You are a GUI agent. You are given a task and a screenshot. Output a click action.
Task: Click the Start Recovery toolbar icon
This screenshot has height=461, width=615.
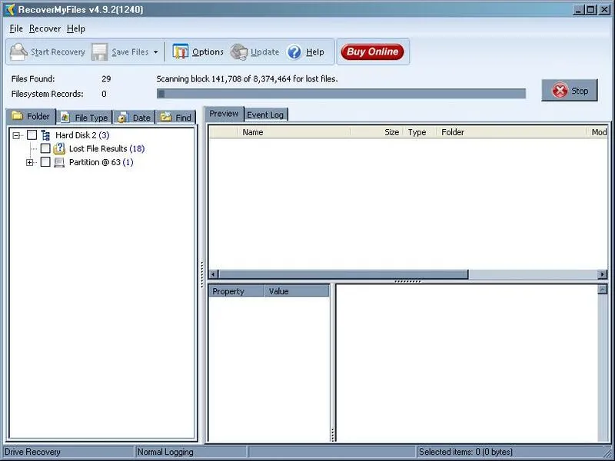[18, 51]
